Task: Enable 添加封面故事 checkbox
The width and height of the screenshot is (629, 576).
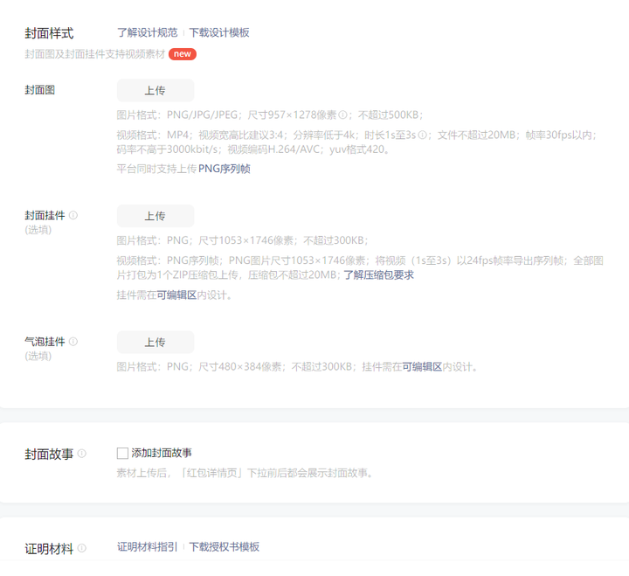Action: (122, 453)
